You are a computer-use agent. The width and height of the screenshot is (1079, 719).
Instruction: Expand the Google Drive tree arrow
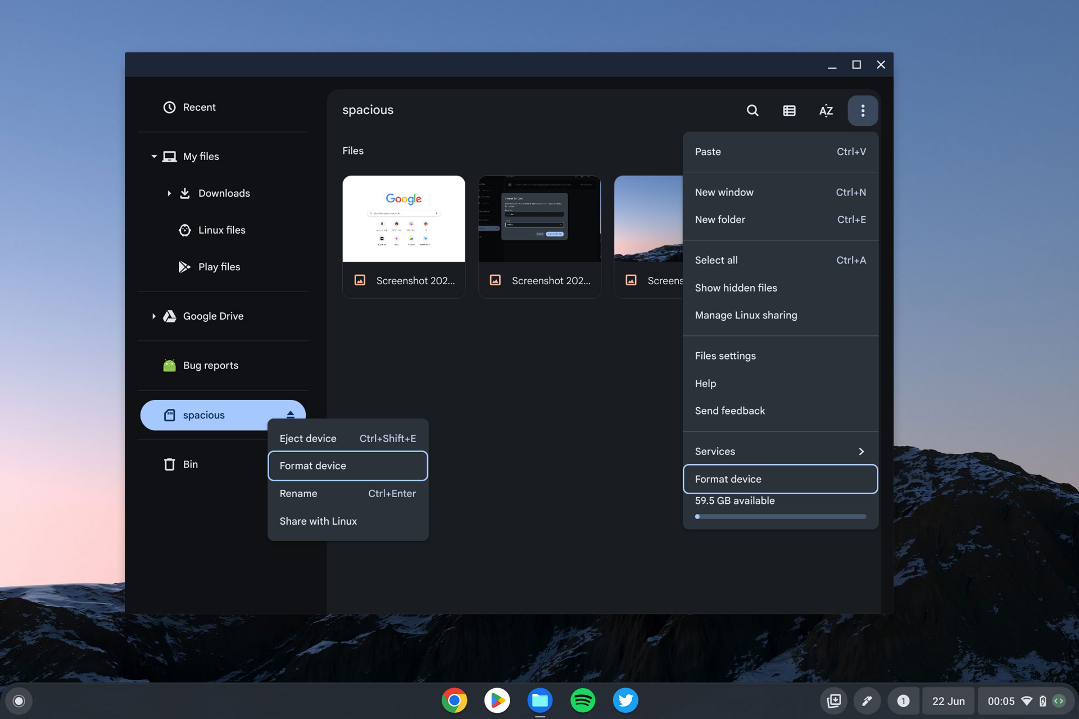[x=153, y=316]
